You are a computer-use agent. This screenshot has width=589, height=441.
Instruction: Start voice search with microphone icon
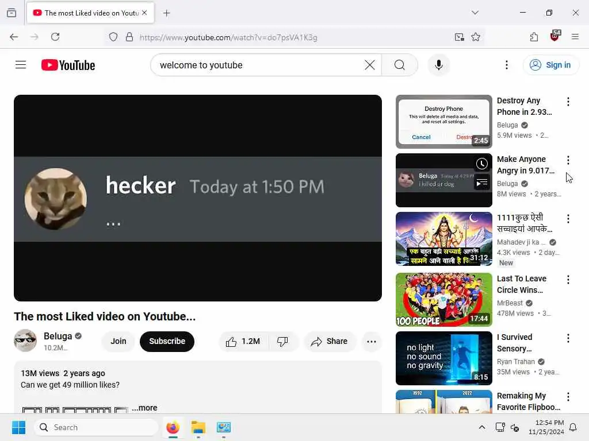[x=438, y=65]
